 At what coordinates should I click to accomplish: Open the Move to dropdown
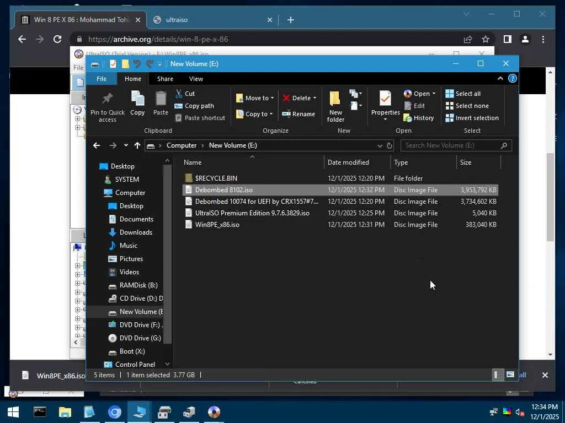pyautogui.click(x=255, y=98)
